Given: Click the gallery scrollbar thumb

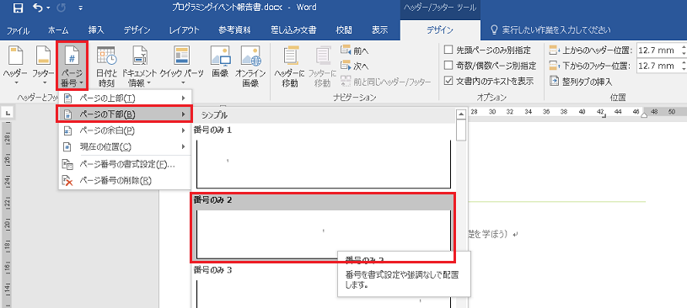Looking at the screenshot, I should tap(460, 130).
